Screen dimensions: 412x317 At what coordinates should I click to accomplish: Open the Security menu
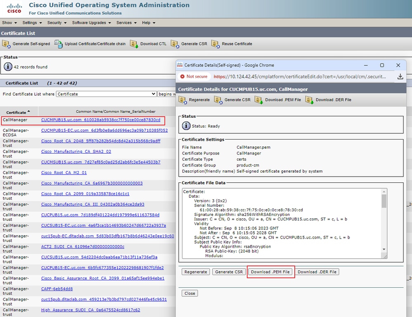click(57, 23)
